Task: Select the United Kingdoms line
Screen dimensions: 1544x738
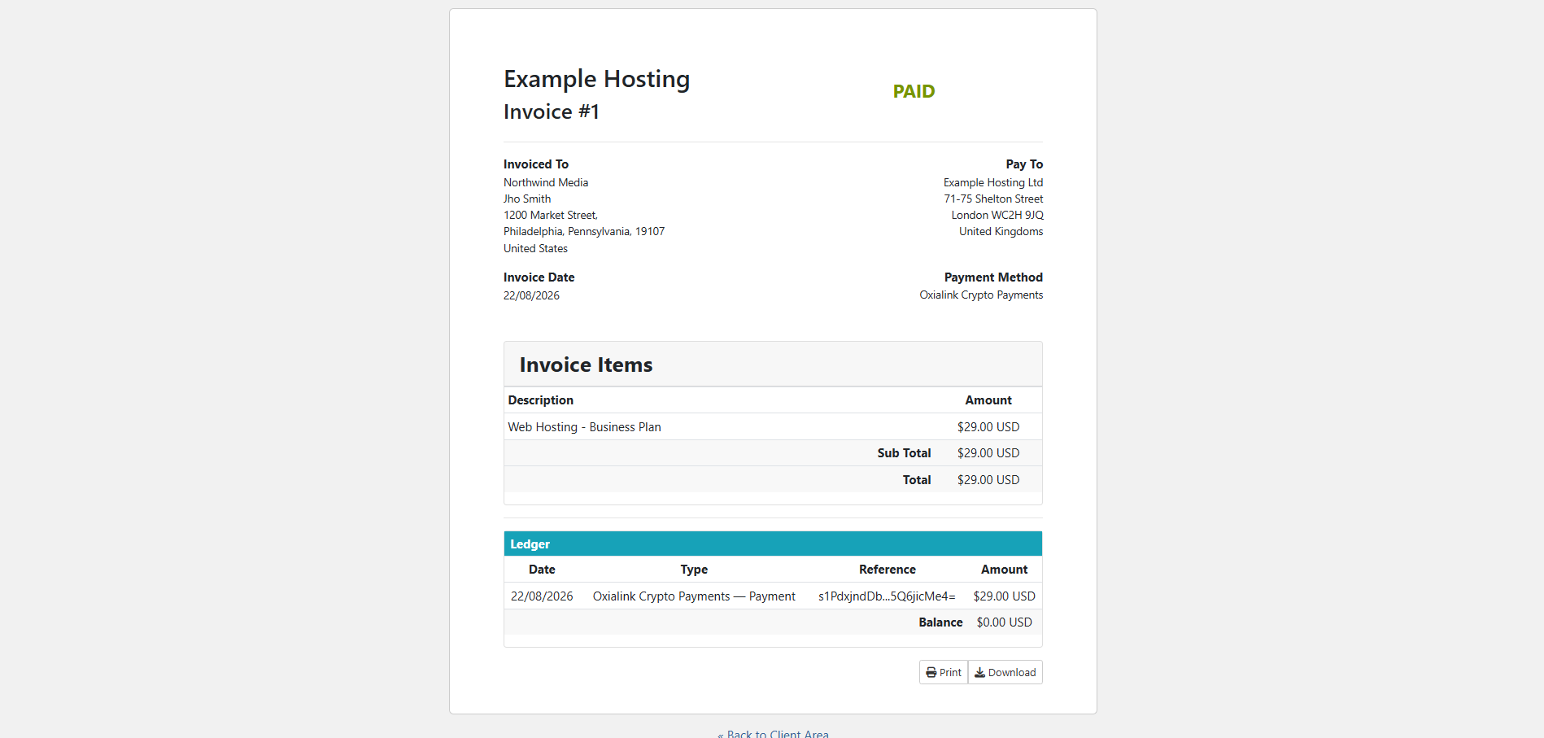Action: pyautogui.click(x=1001, y=231)
